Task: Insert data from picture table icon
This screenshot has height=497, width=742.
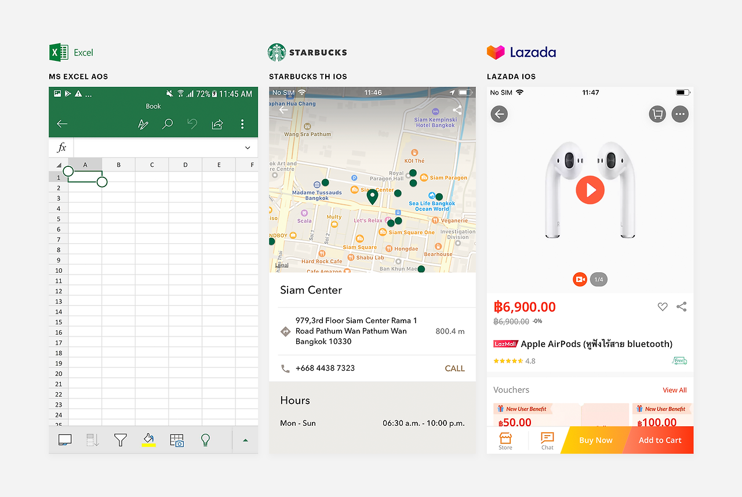Action: 177,440
